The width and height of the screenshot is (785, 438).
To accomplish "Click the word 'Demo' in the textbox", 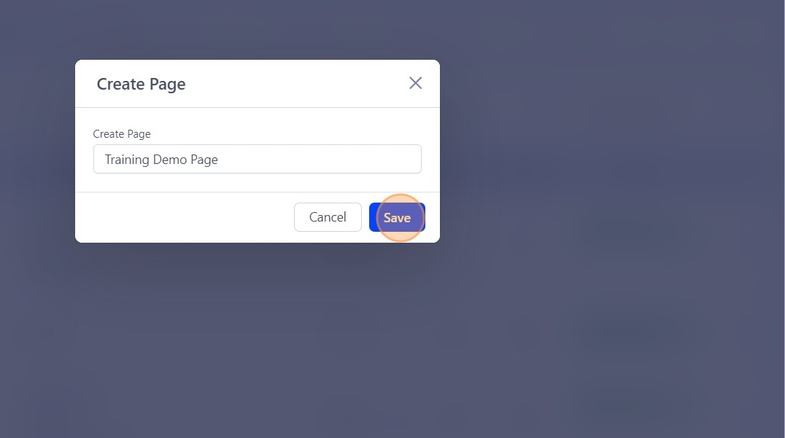I will (170, 160).
